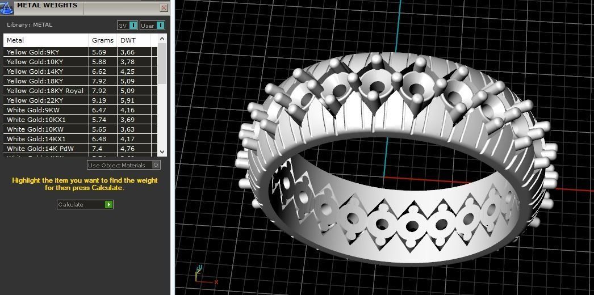
Task: Click the METAL WEIGHTS panel title
Action: point(47,5)
